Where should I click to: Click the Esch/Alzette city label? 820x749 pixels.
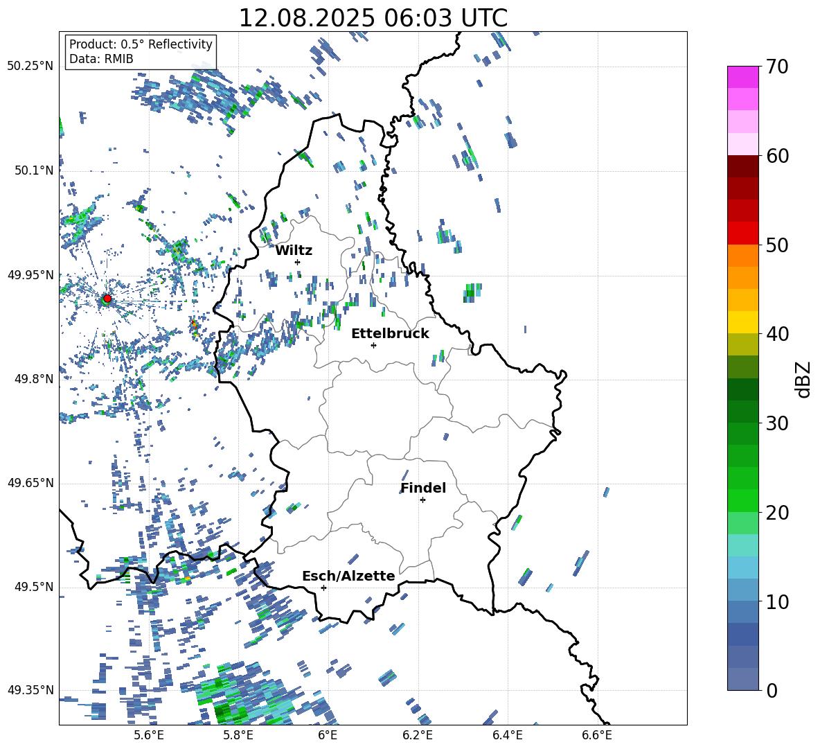tap(348, 576)
